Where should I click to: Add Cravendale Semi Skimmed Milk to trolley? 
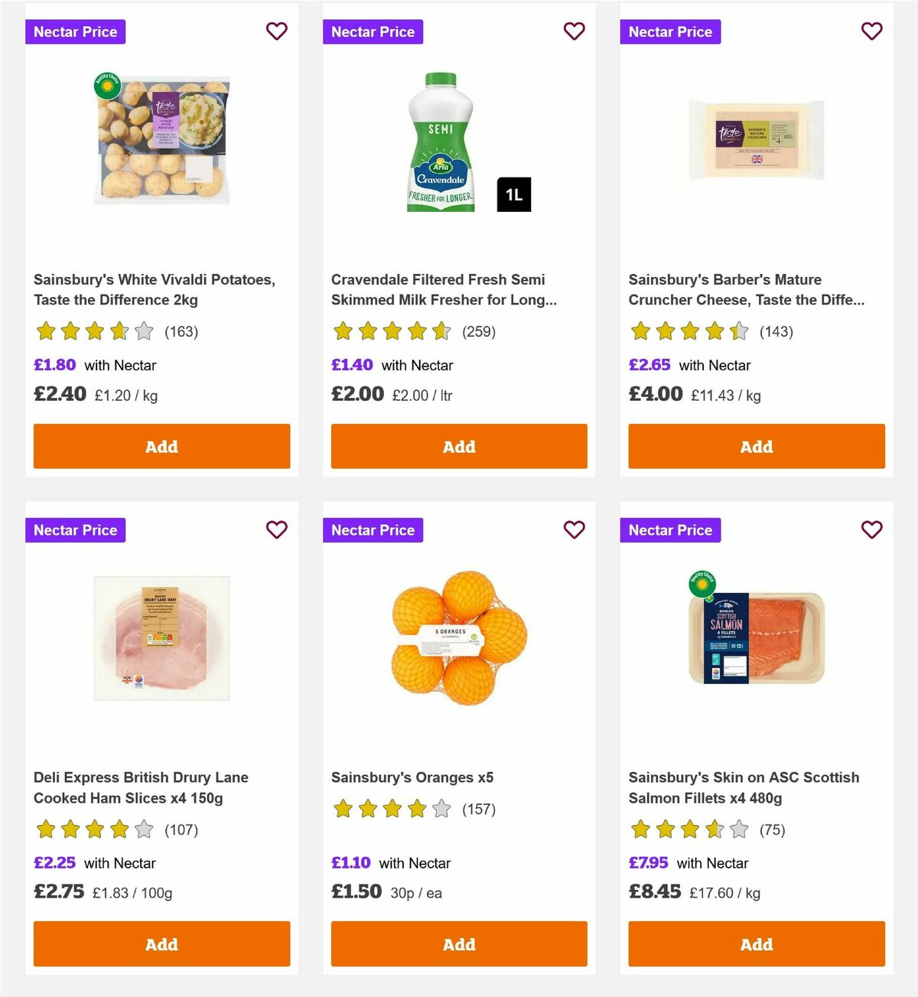[x=458, y=446]
